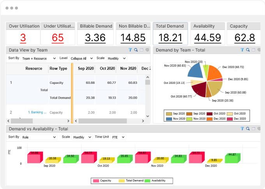Screen dimensions: 265x189
Task: Click right arrow of months pane horizontal scrollbar
Action: coord(143,121)
